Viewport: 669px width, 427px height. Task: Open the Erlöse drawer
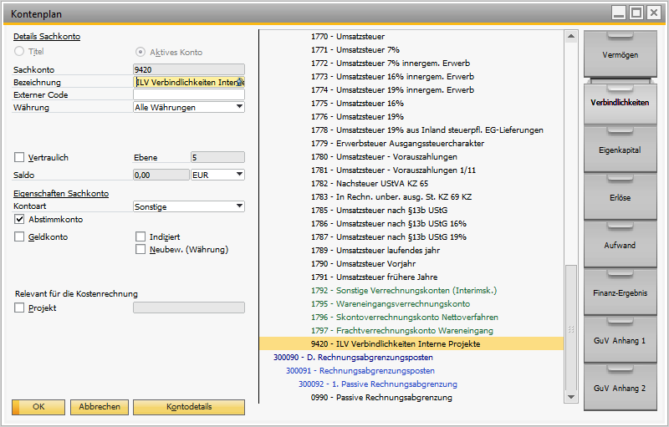(620, 198)
